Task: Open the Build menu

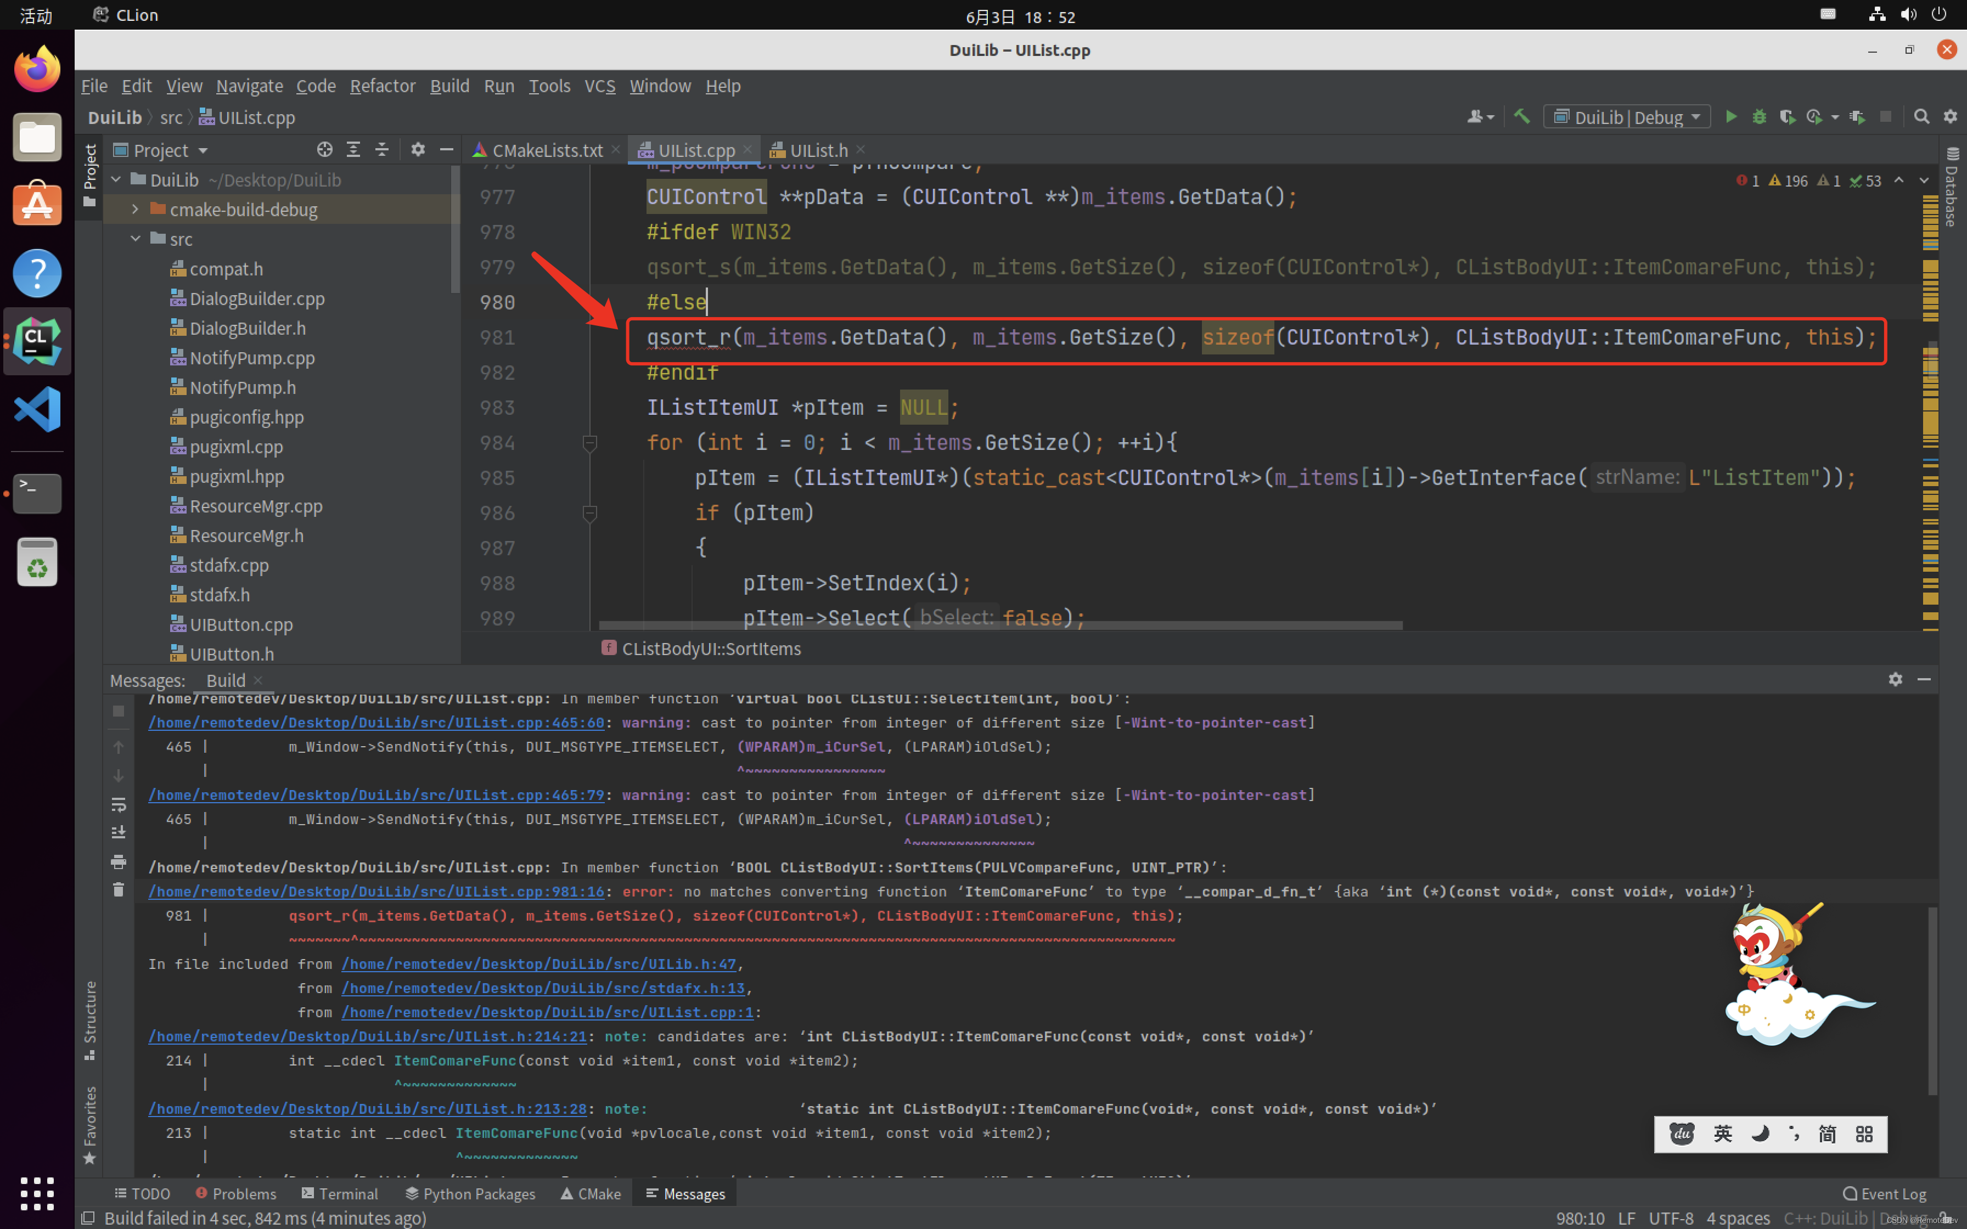Action: click(449, 86)
